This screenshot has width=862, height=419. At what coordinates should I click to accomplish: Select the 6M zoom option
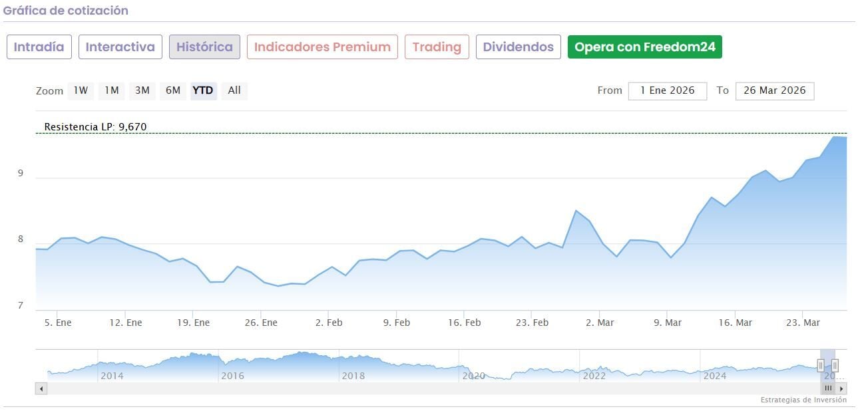pos(173,90)
